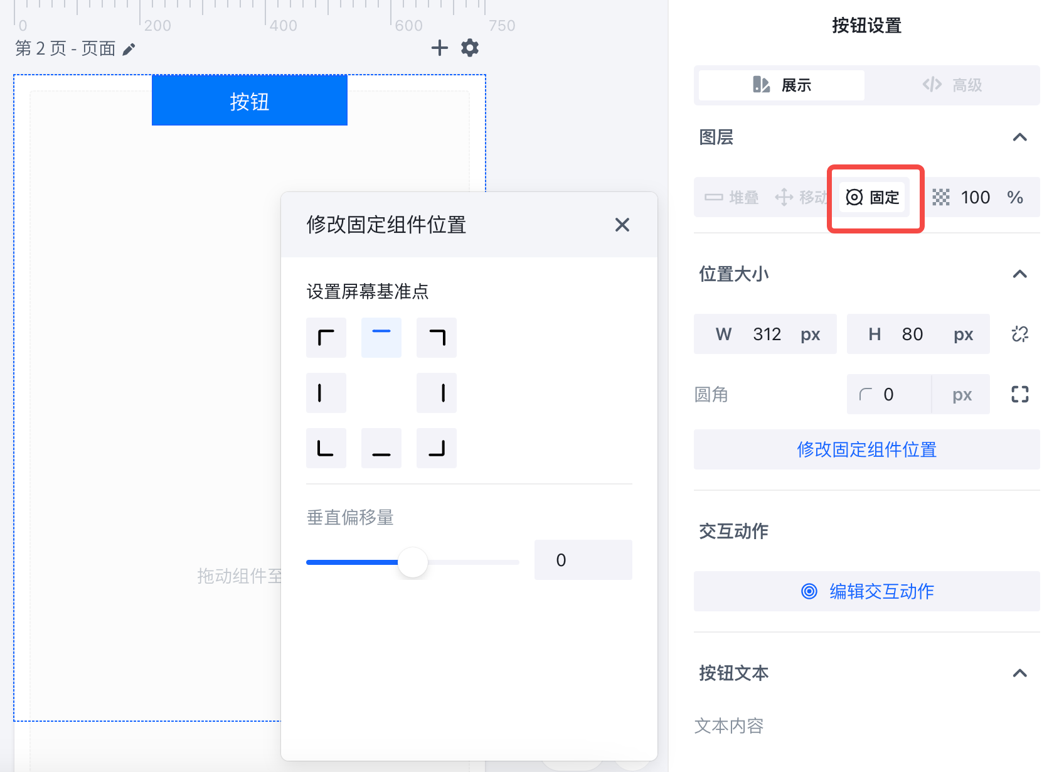
Task: Select top-left screen anchor point
Action: 326,338
